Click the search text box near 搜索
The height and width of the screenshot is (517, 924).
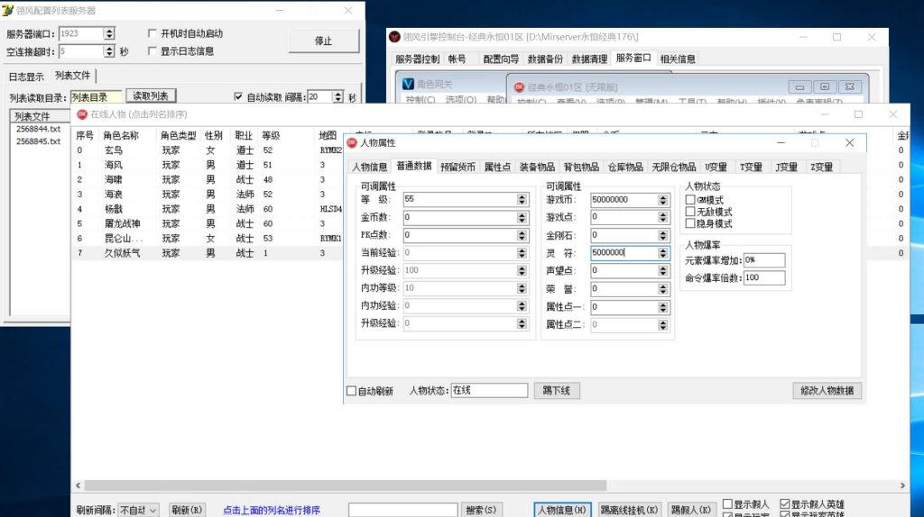click(403, 510)
